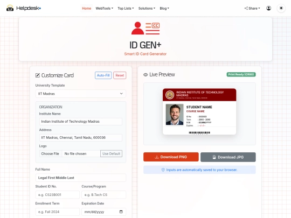The width and height of the screenshot is (291, 218).
Task: Go to the Home tab
Action: tap(86, 8)
